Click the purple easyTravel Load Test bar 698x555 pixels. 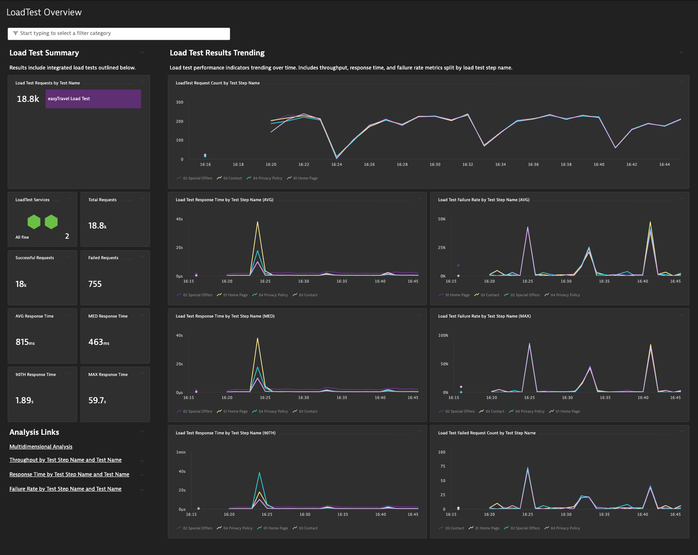tap(93, 99)
